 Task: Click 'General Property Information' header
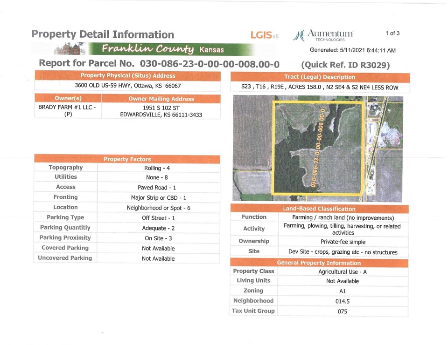(x=319, y=263)
